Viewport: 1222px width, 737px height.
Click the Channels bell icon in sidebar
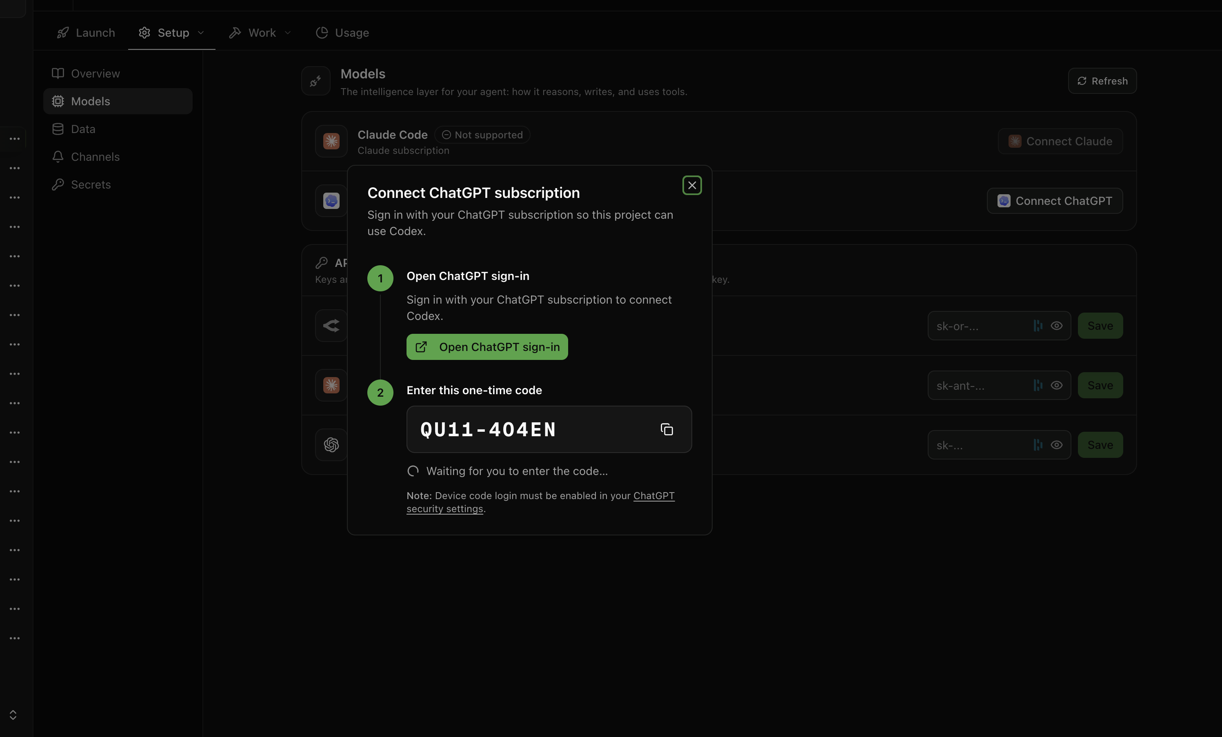58,157
